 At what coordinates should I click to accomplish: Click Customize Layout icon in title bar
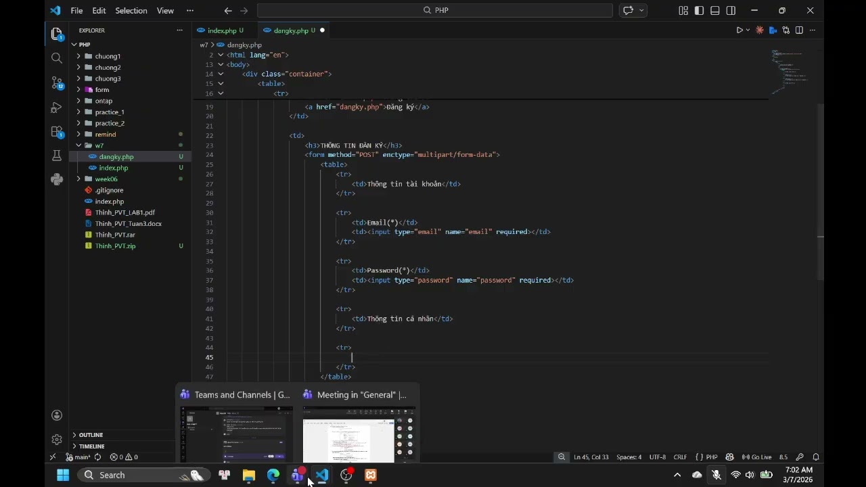[683, 10]
